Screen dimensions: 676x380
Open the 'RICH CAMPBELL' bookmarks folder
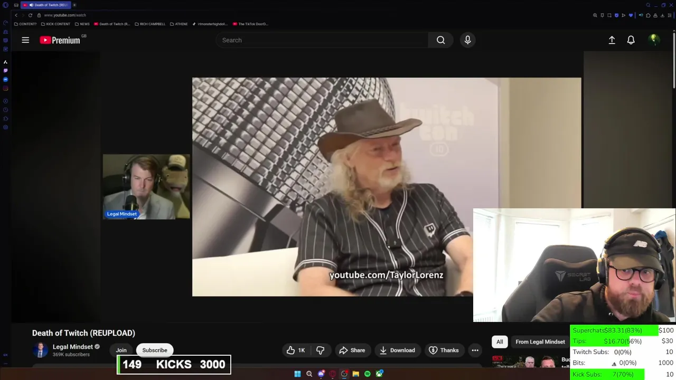coord(150,24)
